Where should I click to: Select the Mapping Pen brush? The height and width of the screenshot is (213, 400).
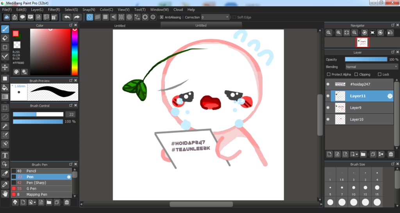[x=41, y=194]
